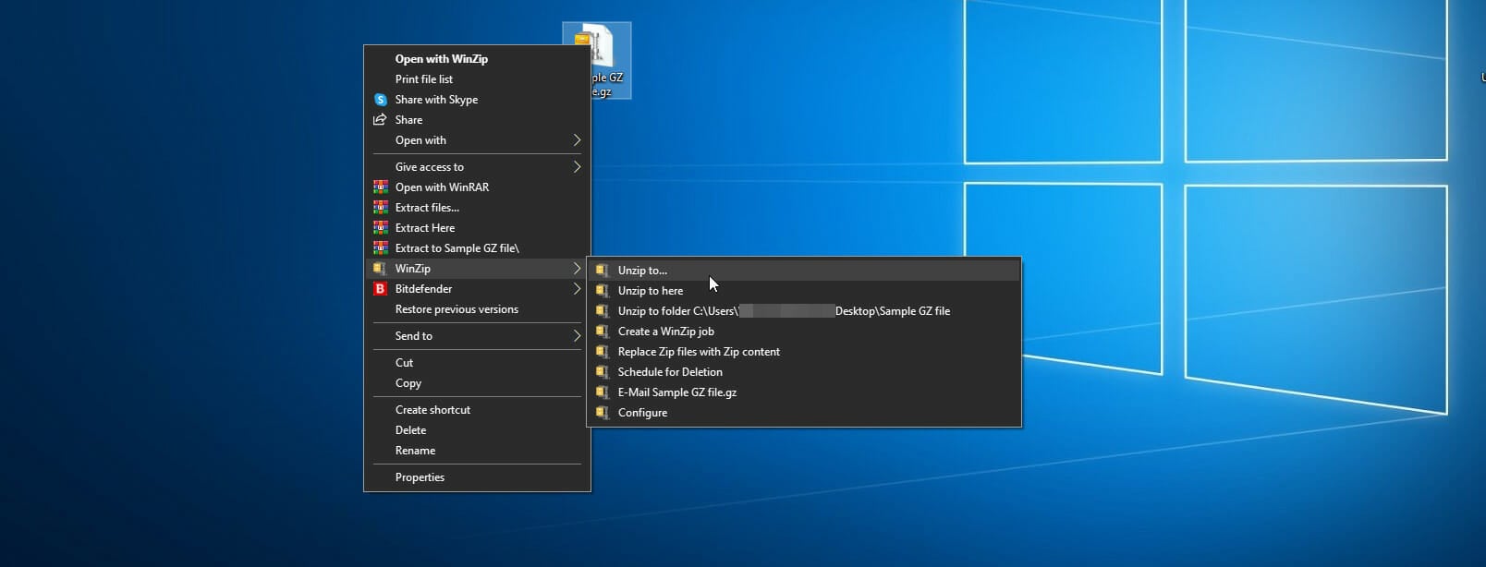This screenshot has width=1486, height=567.
Task: Click the WinZip icon in the main context menu
Action: click(x=380, y=269)
